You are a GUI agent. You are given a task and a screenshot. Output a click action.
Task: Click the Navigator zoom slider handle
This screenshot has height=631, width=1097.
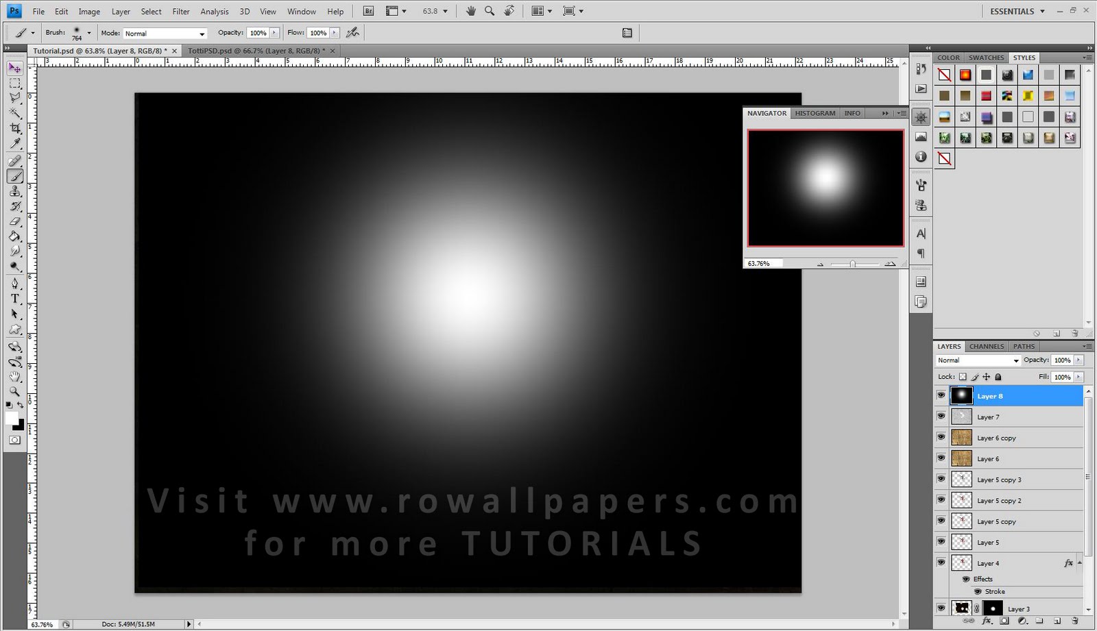[x=852, y=264]
